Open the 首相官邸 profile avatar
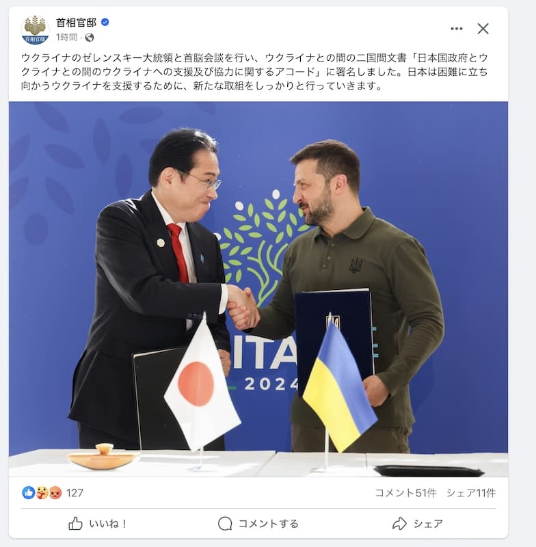Viewport: 536px width, 547px height. 35,29
